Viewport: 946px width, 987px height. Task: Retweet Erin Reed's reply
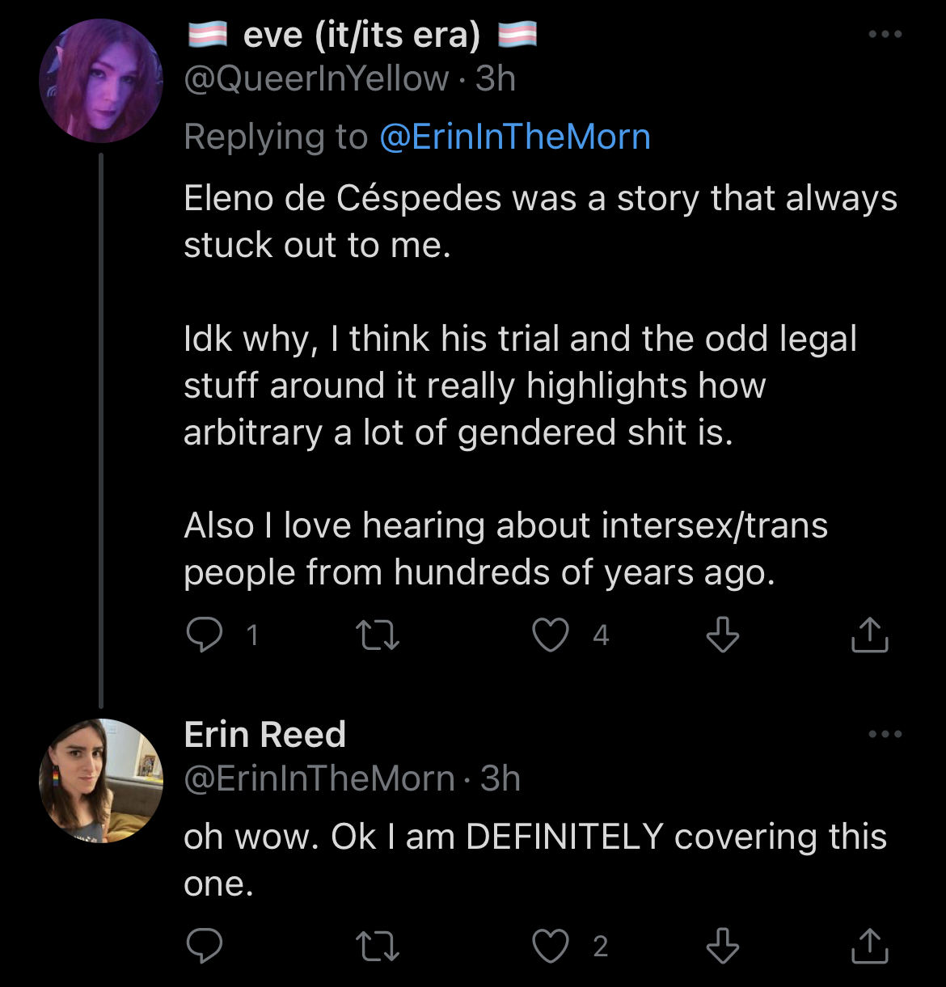378,945
